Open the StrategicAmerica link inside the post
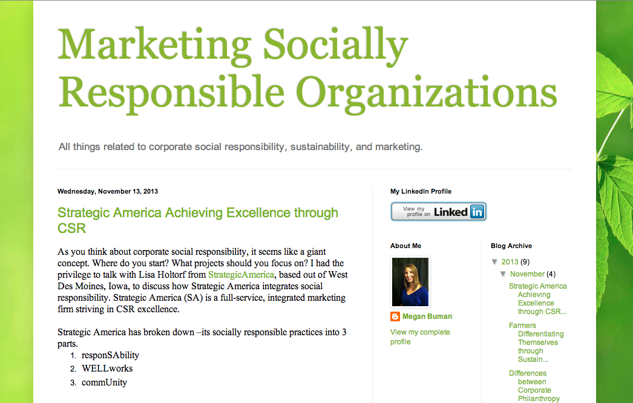Image resolution: width=633 pixels, height=403 pixels. pyautogui.click(x=241, y=274)
